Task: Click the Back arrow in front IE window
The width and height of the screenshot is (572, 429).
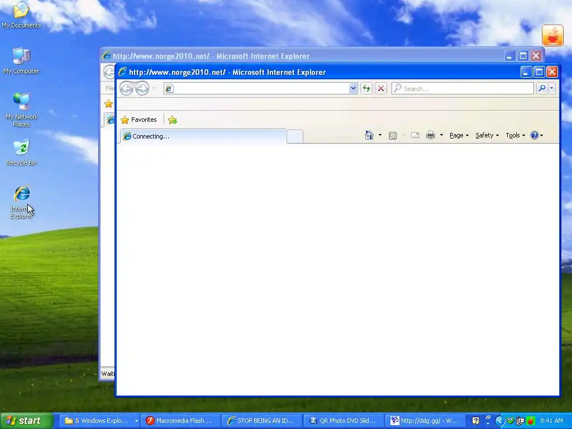Action: pos(126,88)
